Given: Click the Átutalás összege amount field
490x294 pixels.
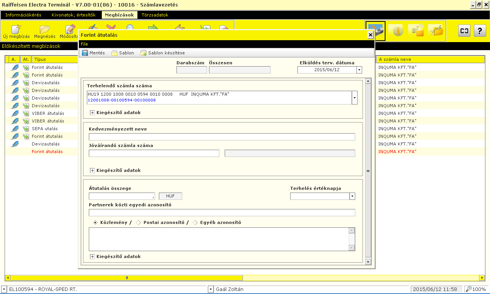Looking at the screenshot, I should pos(122,196).
